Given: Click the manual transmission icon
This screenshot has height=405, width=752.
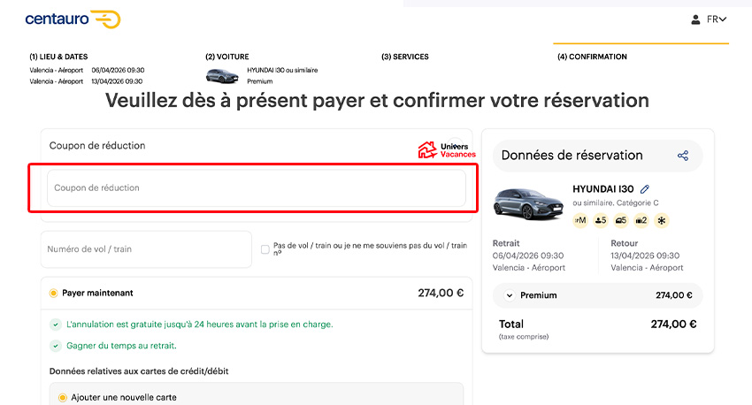Looking at the screenshot, I should click(x=580, y=220).
